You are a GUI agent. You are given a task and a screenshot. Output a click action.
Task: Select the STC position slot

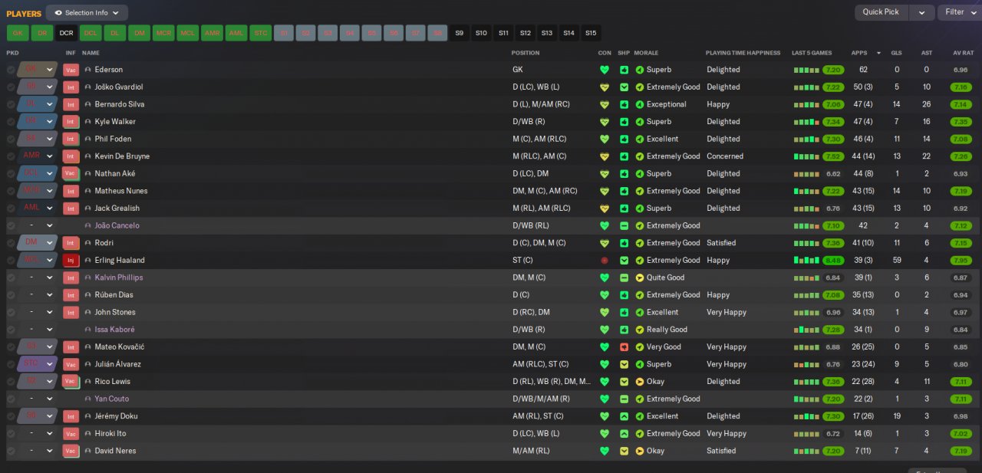click(x=260, y=33)
